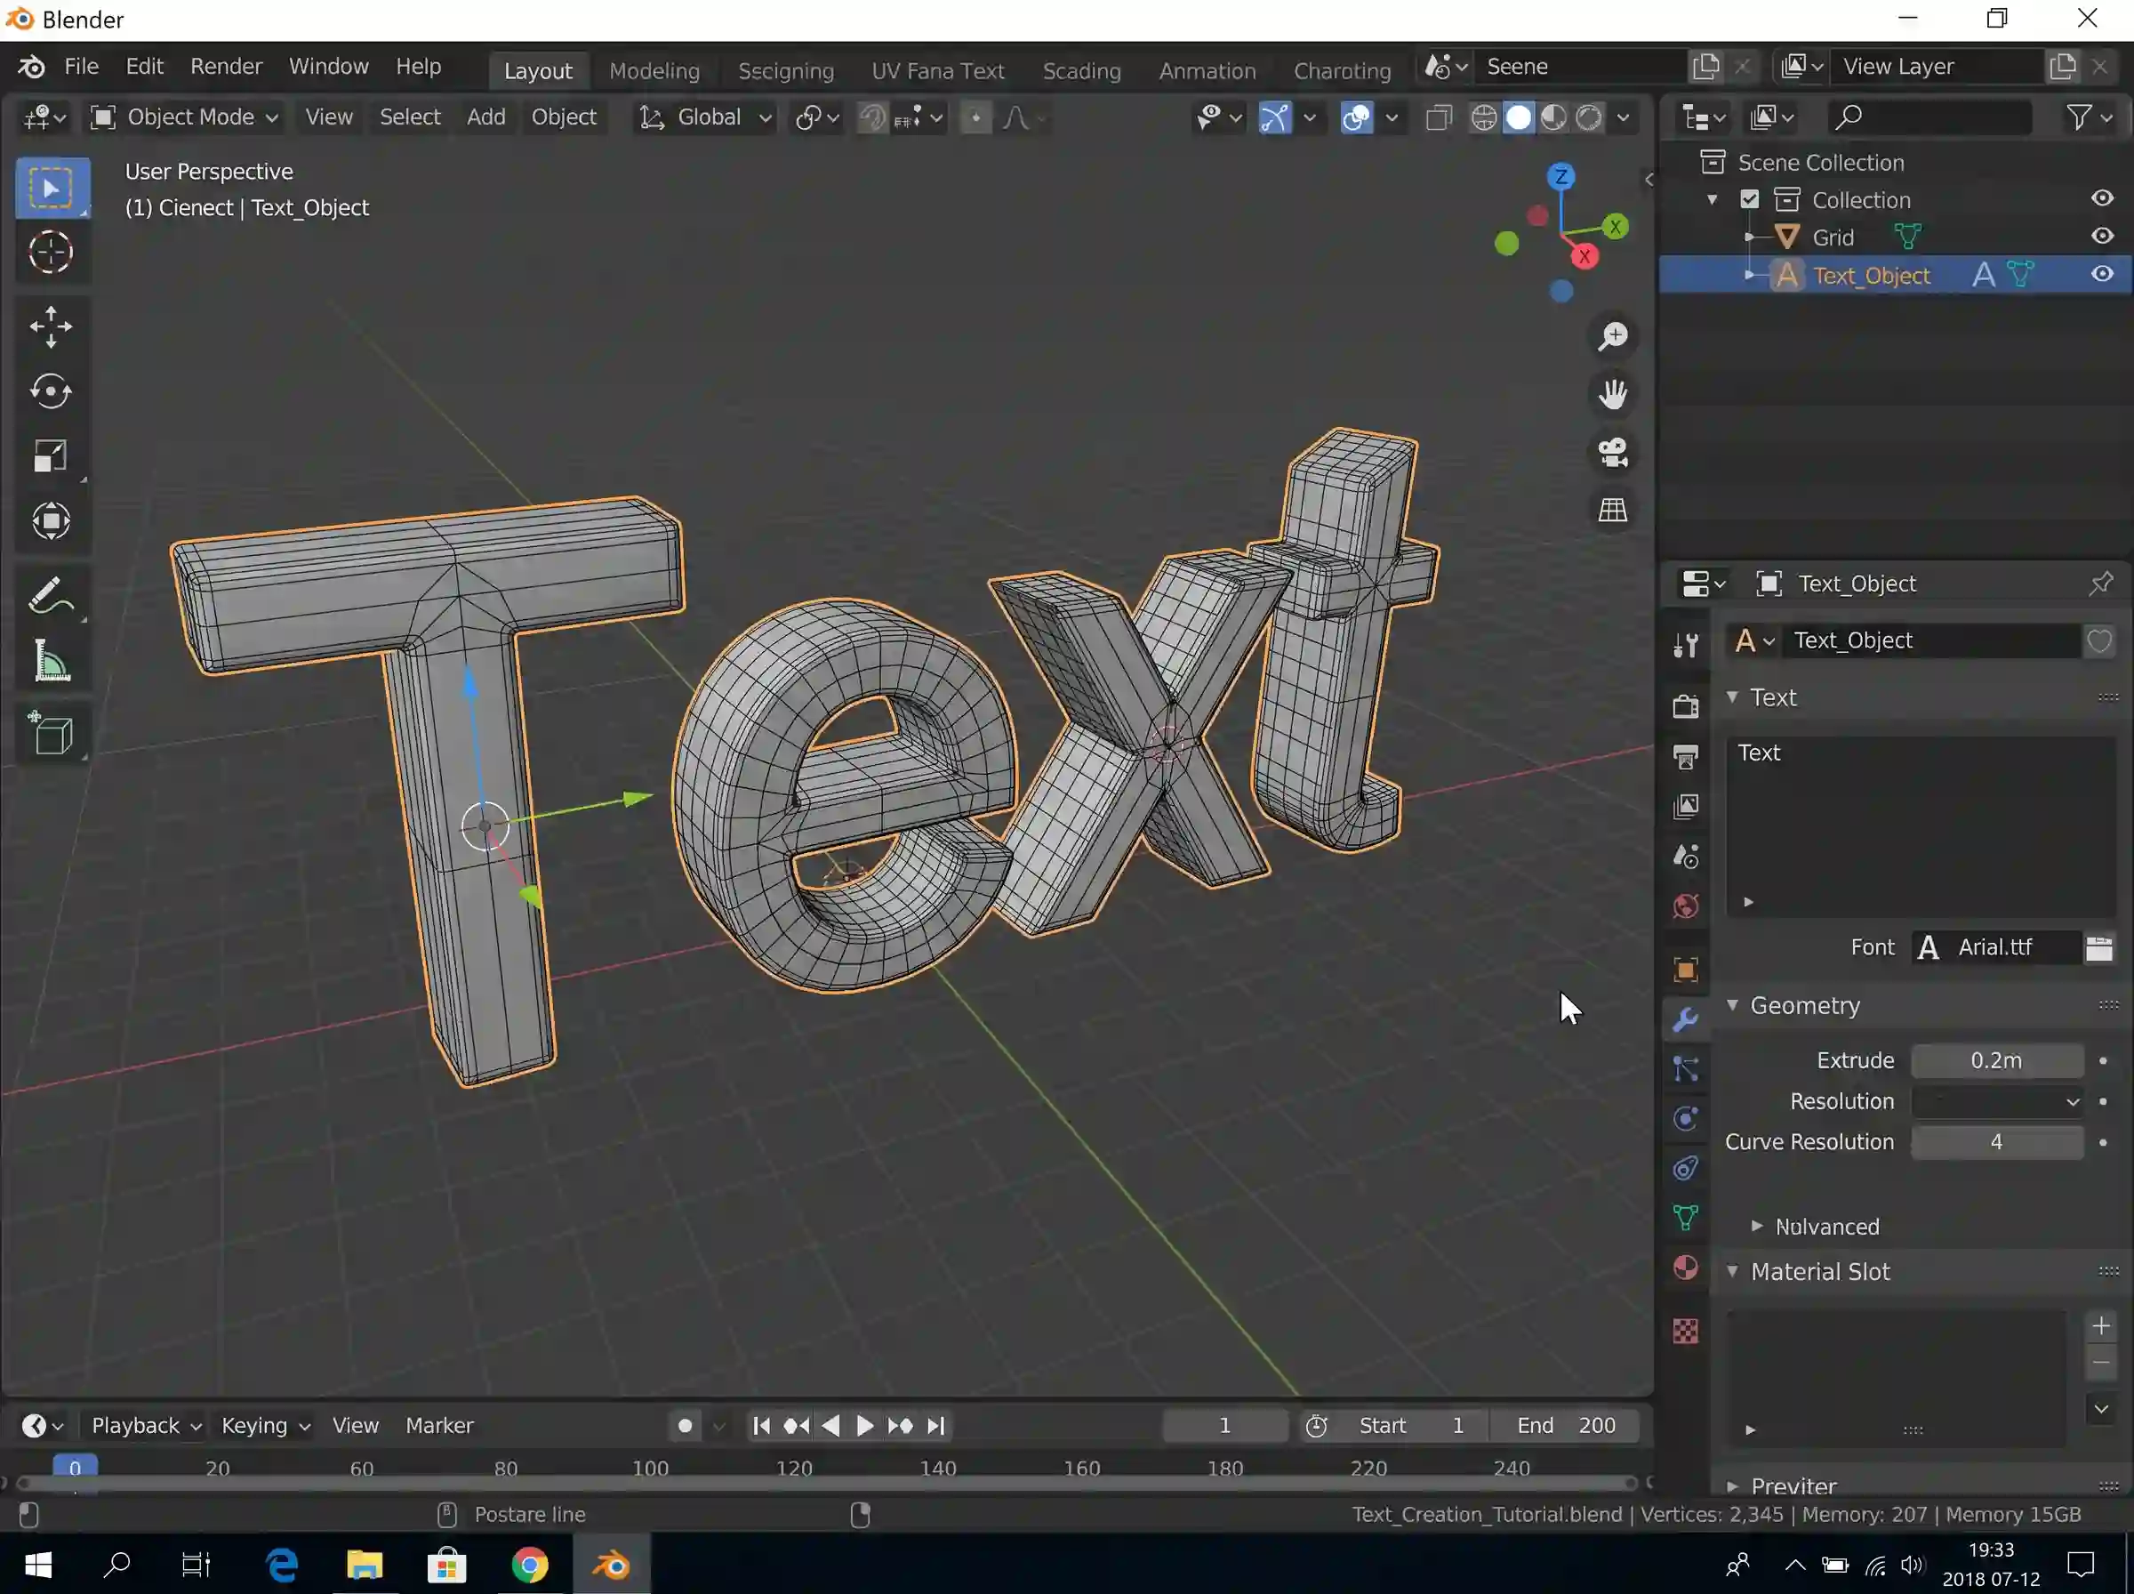Click the zoom magnifier in viewport
Image resolution: width=2134 pixels, height=1594 pixels.
(1613, 337)
